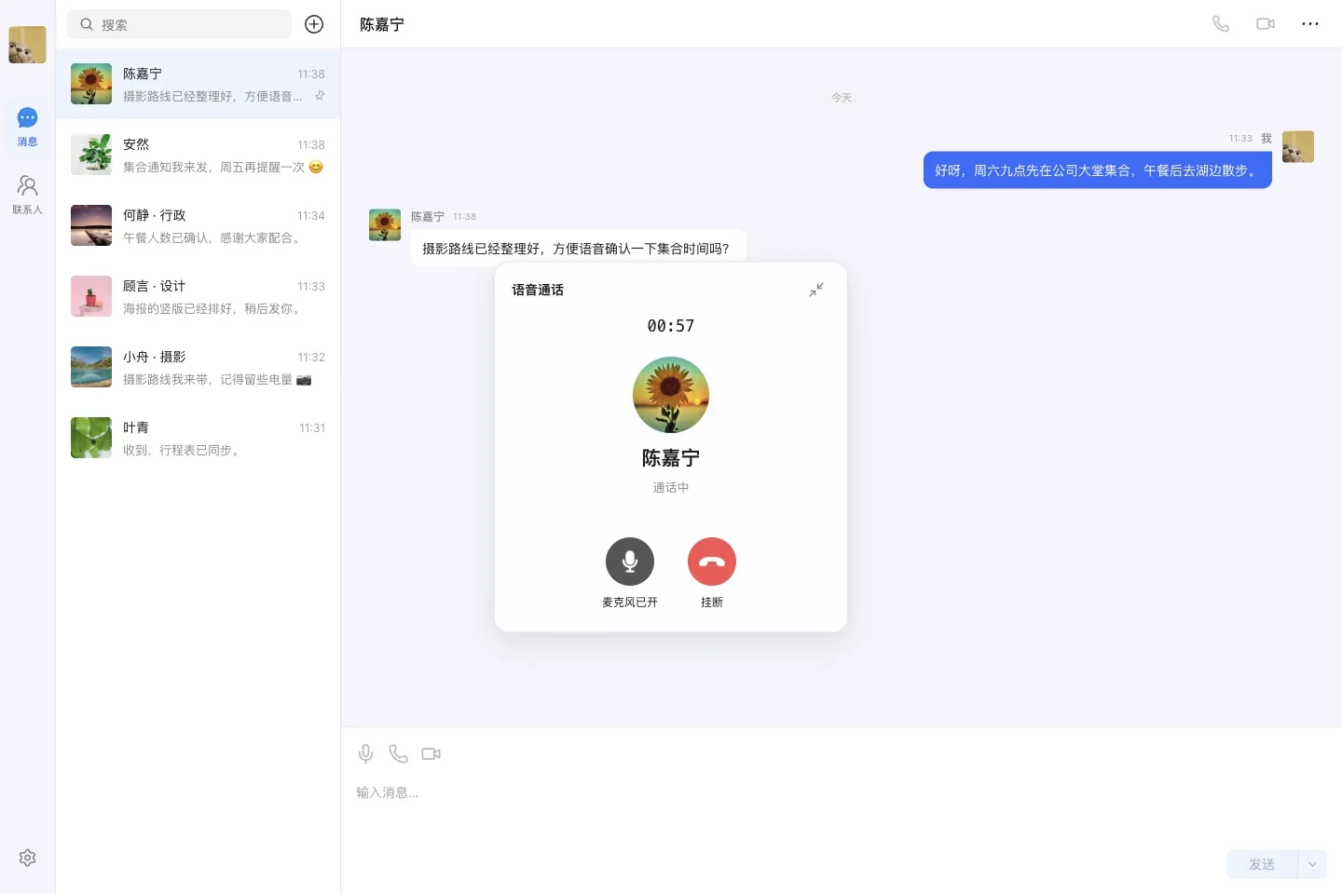Click the voice message microphone icon

365,753
